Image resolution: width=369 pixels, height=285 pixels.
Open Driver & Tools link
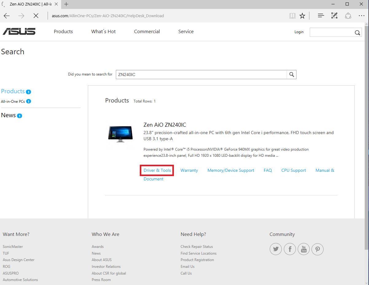click(157, 170)
